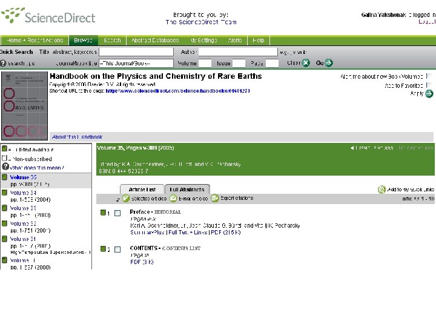Screen dimensions: 436x327
Task: Click the full-text icon beside CONTENTS entry
Action: point(103,249)
